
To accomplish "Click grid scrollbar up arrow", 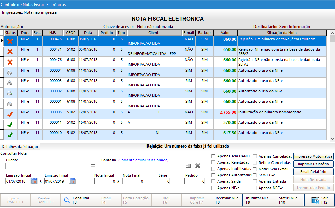I will (x=332, y=33).
